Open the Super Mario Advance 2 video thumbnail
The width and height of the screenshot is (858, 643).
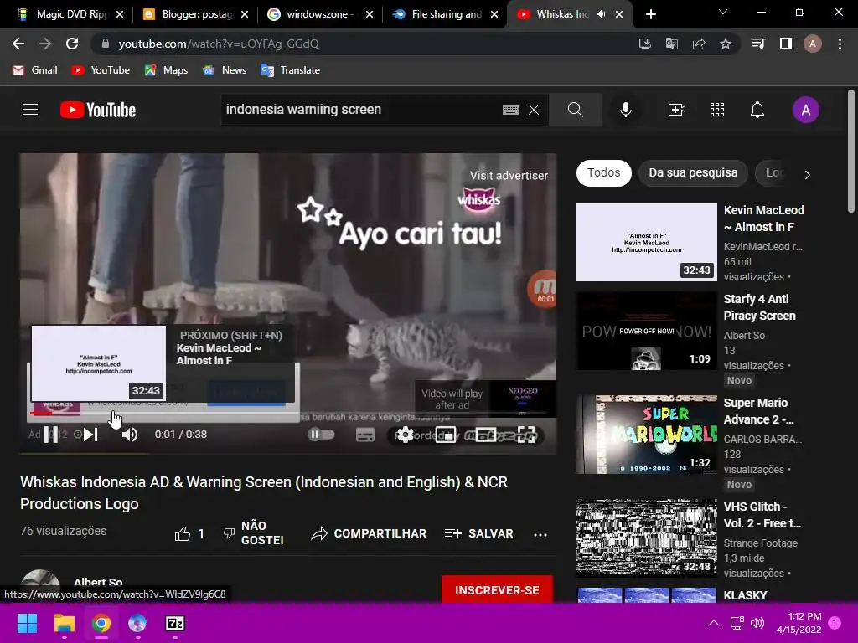pos(646,435)
